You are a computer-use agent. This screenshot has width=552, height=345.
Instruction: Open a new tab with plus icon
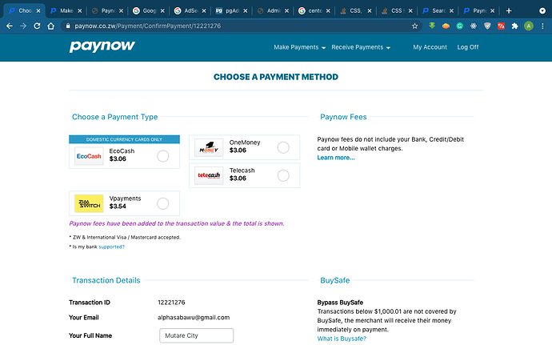pyautogui.click(x=509, y=10)
